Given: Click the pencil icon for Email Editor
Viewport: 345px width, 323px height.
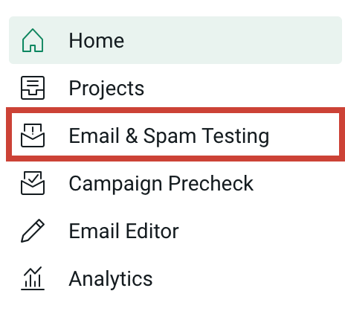Looking at the screenshot, I should (33, 231).
